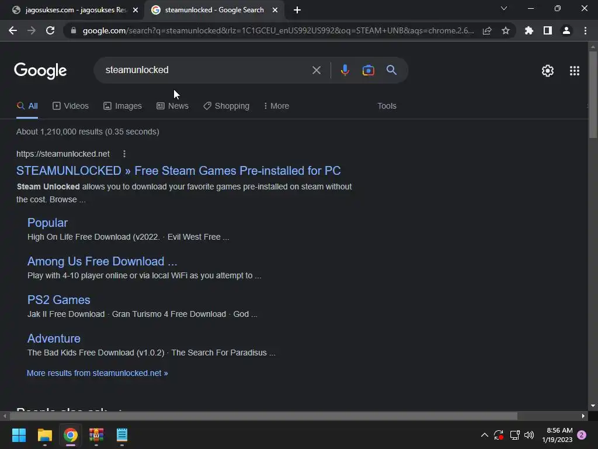Bookmark this tab with star icon
The image size is (598, 449).
click(x=506, y=30)
